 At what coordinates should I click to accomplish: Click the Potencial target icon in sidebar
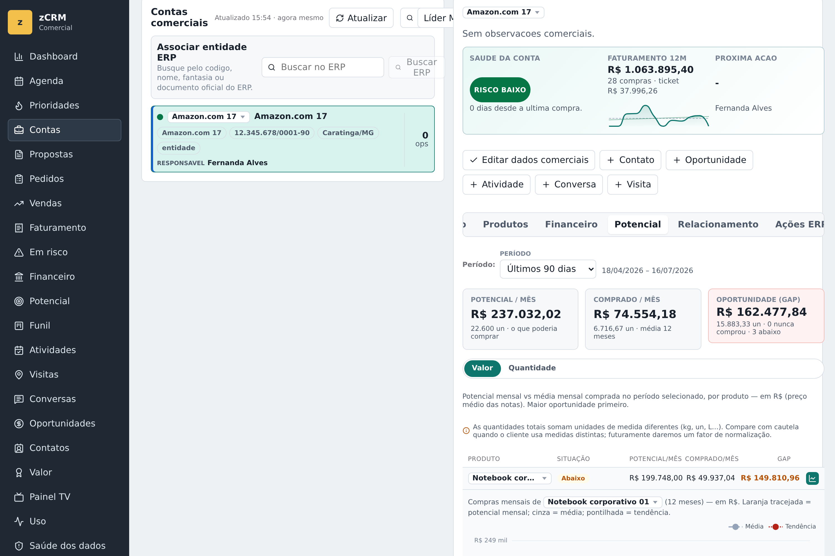19,301
